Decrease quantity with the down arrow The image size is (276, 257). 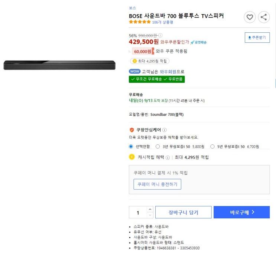pyautogui.click(x=150, y=215)
